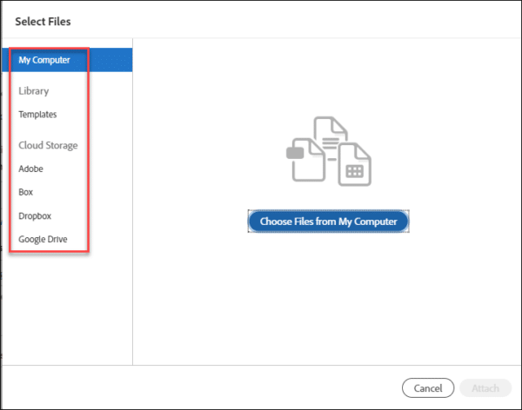This screenshot has width=522, height=410.
Task: Click the footer bar left of Cancel
Action: (x=217, y=388)
